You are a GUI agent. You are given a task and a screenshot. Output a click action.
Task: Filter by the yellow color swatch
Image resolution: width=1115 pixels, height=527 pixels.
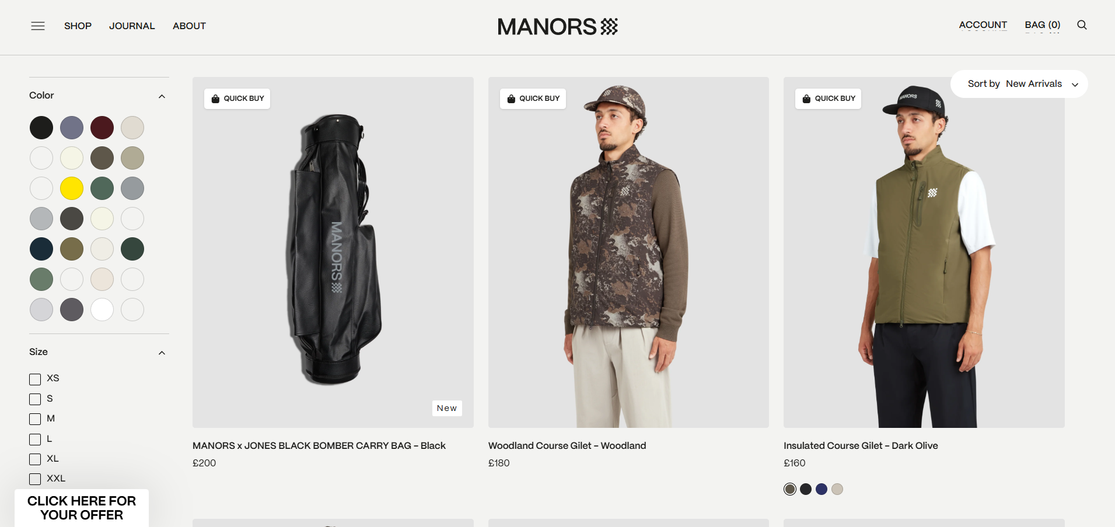72,188
